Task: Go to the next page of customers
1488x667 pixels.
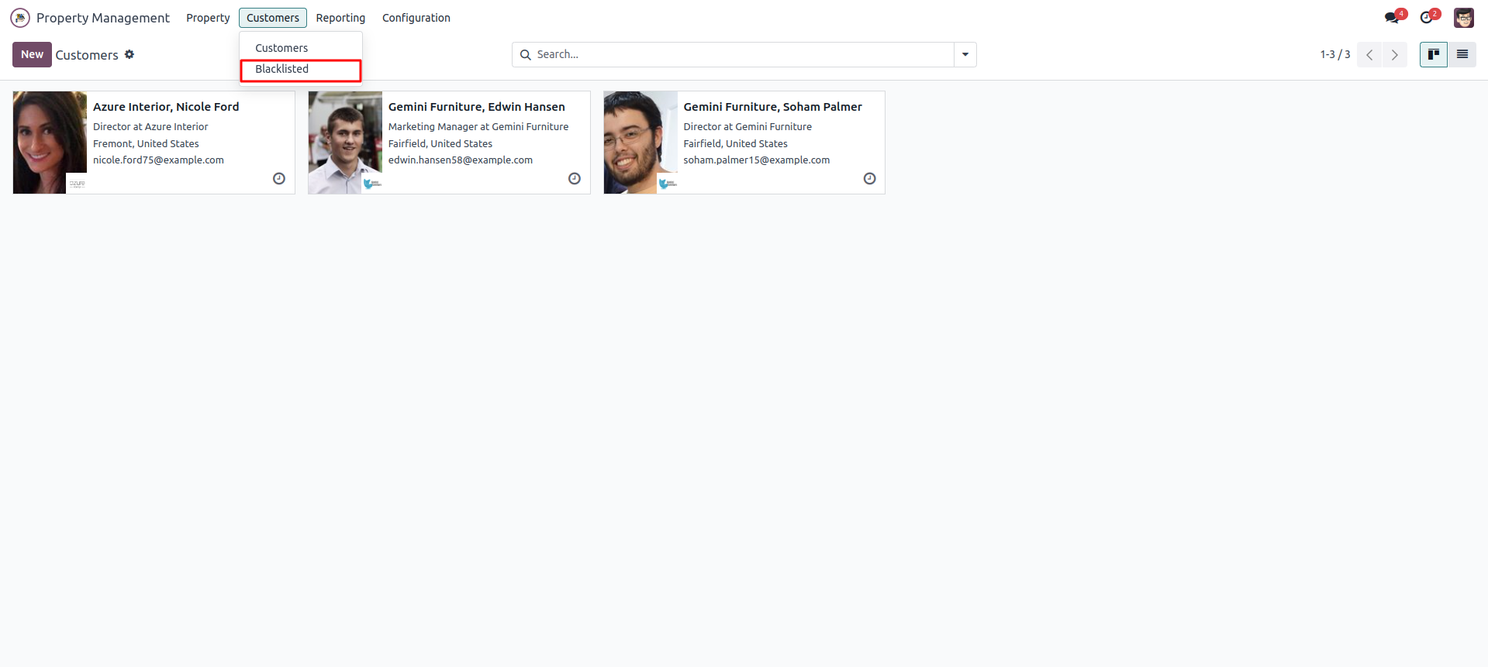Action: pyautogui.click(x=1394, y=54)
